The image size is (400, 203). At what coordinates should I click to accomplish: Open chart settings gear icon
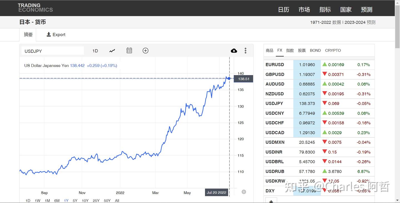[244, 192]
